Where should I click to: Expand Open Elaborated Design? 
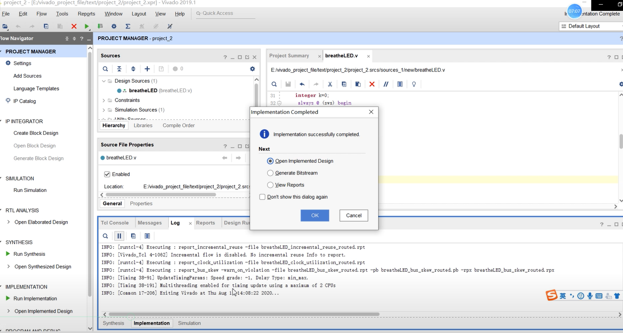(8, 222)
